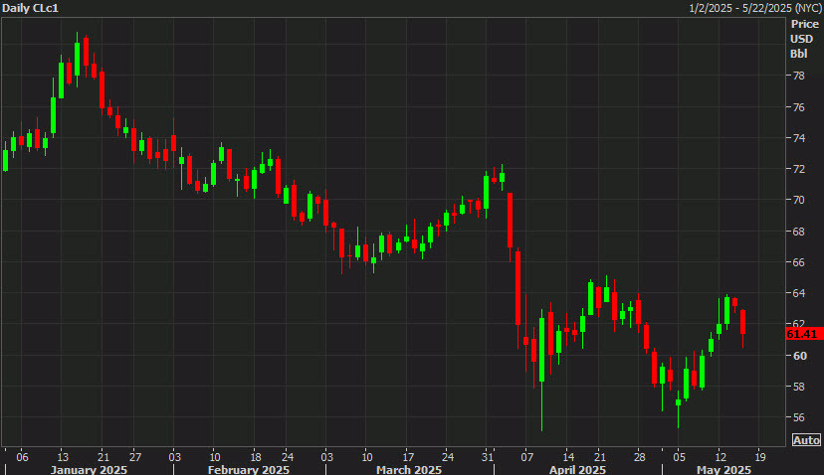The image size is (824, 475).
Task: Click the Price USD Bbl axis label
Action: click(x=804, y=39)
